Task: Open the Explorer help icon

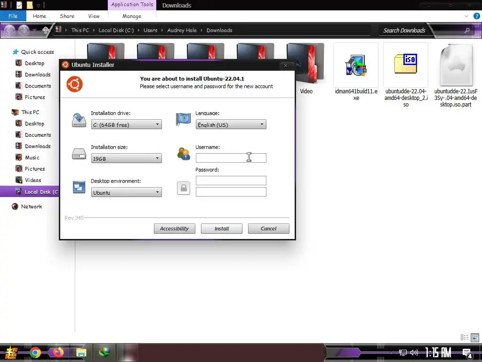Action: (476, 16)
